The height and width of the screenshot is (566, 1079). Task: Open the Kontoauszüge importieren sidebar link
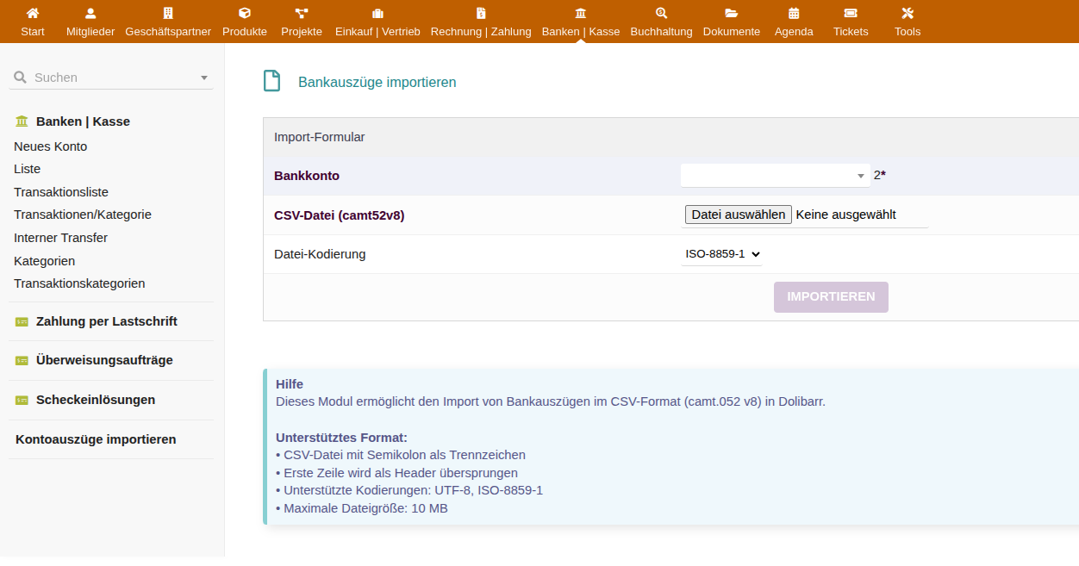point(96,439)
